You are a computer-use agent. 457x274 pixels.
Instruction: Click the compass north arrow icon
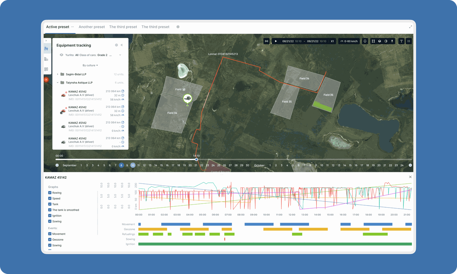[x=392, y=41]
